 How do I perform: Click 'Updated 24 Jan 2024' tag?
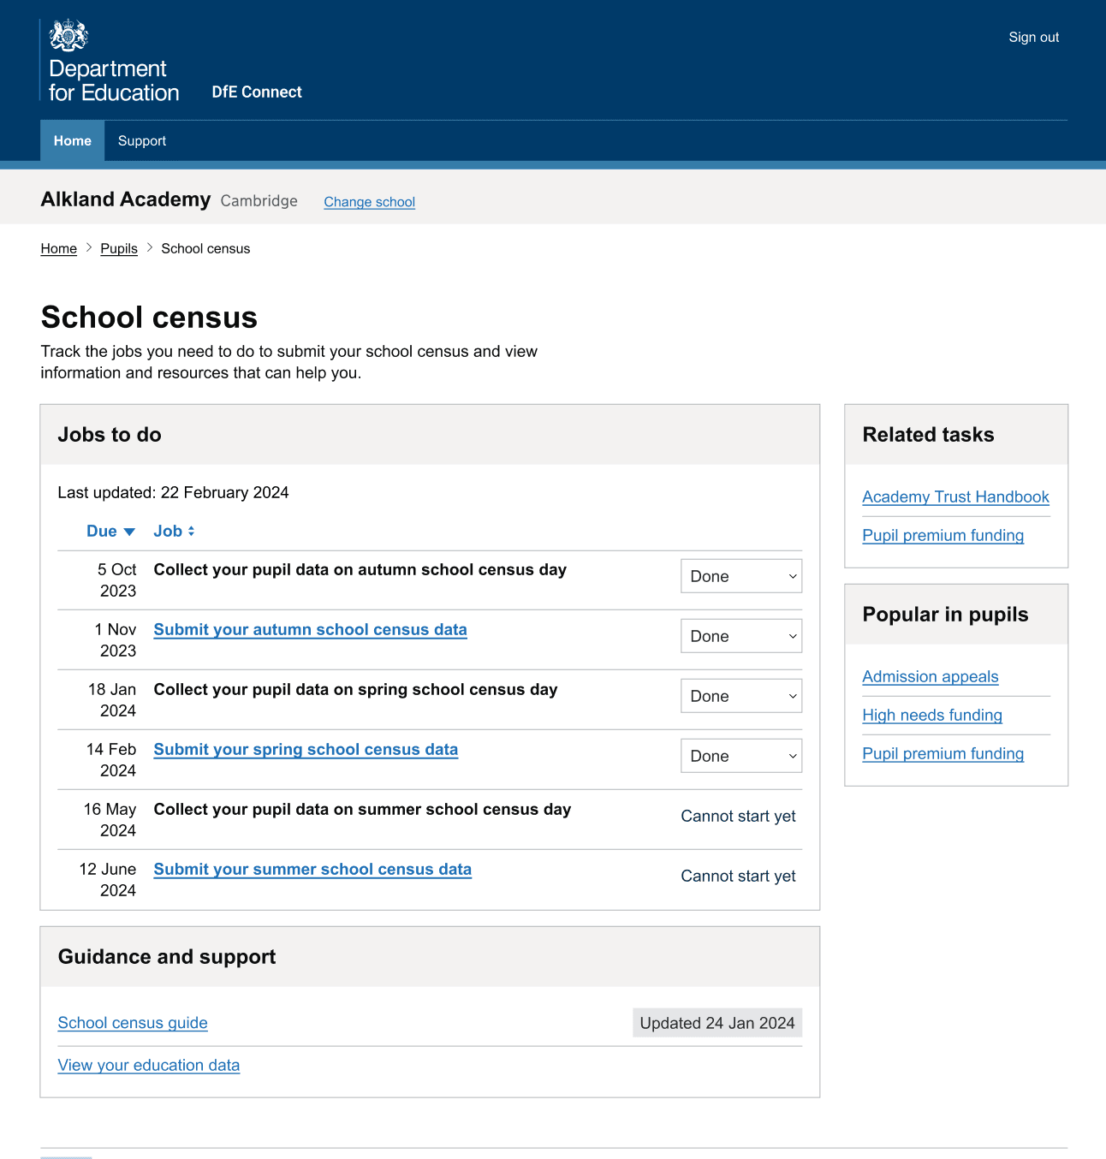pos(717,1023)
